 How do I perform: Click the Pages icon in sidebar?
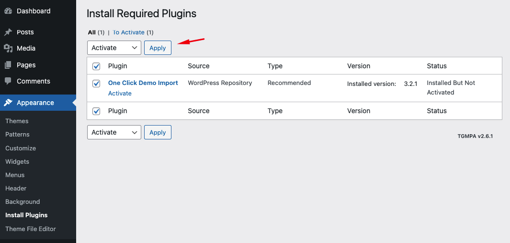click(x=8, y=65)
